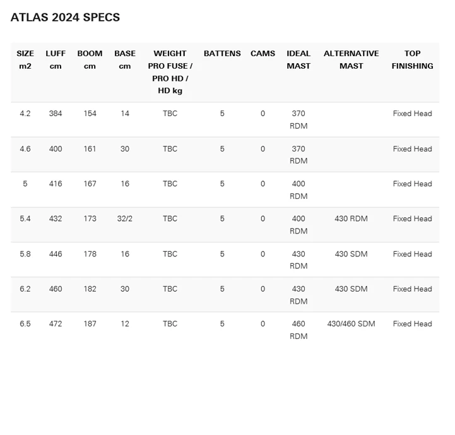Select the BOOM cm column header
455x435 pixels.
[x=90, y=59]
